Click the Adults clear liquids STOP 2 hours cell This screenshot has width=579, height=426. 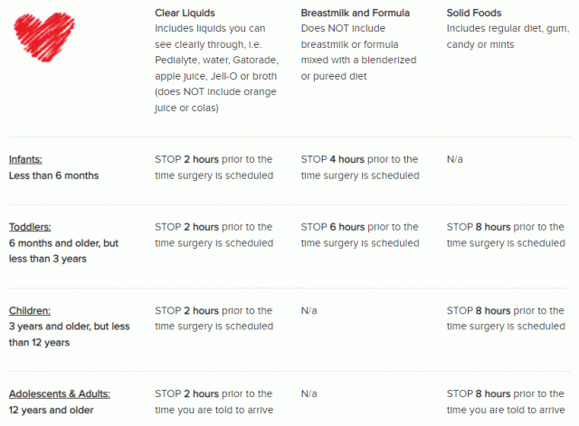(x=214, y=402)
